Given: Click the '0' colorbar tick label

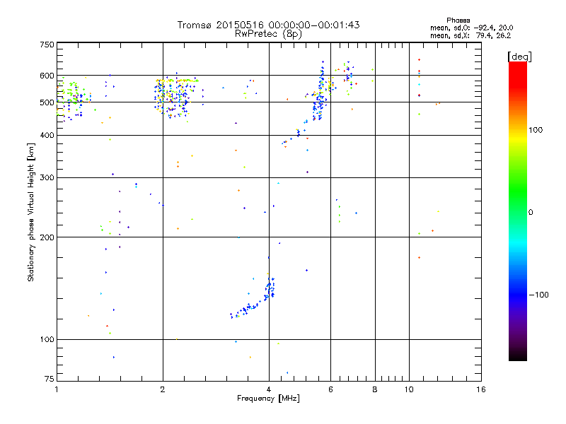Looking at the screenshot, I should pyautogui.click(x=531, y=213).
